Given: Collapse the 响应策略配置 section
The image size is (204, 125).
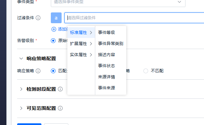Looking at the screenshot, I should click(x=21, y=58).
